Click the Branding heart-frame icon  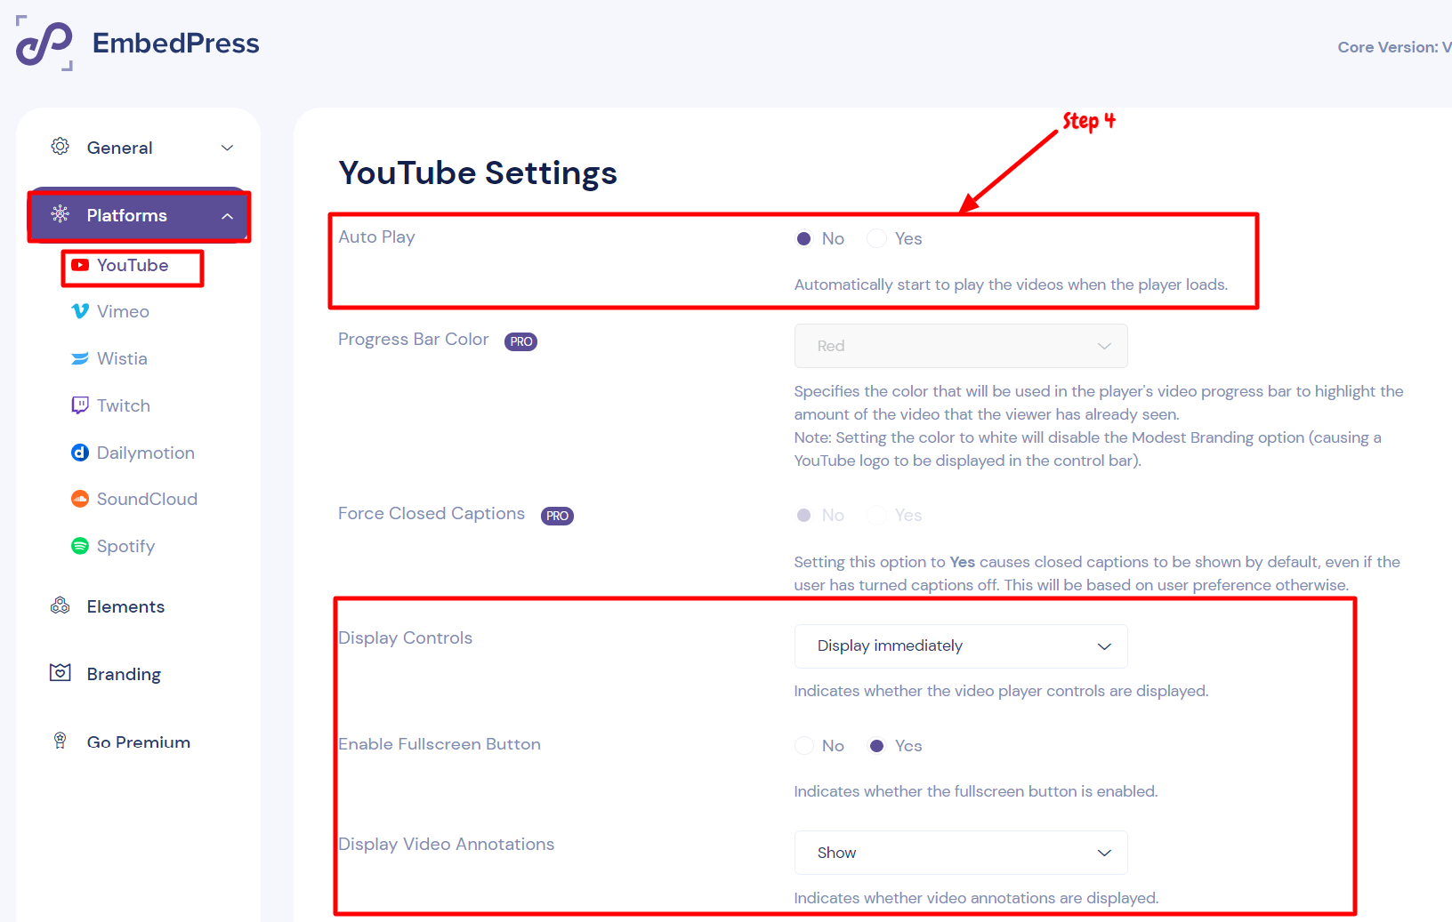tap(60, 673)
